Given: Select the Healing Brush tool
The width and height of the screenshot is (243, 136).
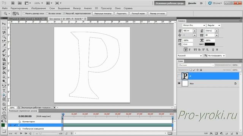Looking at the screenshot, I should point(4,51).
